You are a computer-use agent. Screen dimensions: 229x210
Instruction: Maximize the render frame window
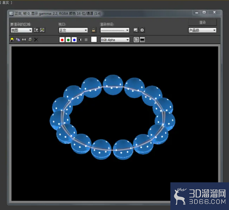[x=204, y=12]
